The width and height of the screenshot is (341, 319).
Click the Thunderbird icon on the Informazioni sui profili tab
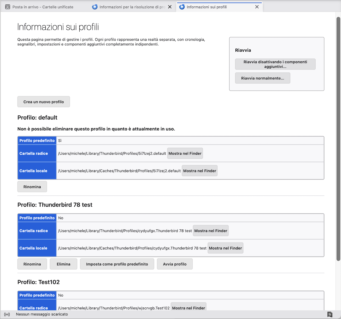182,7
